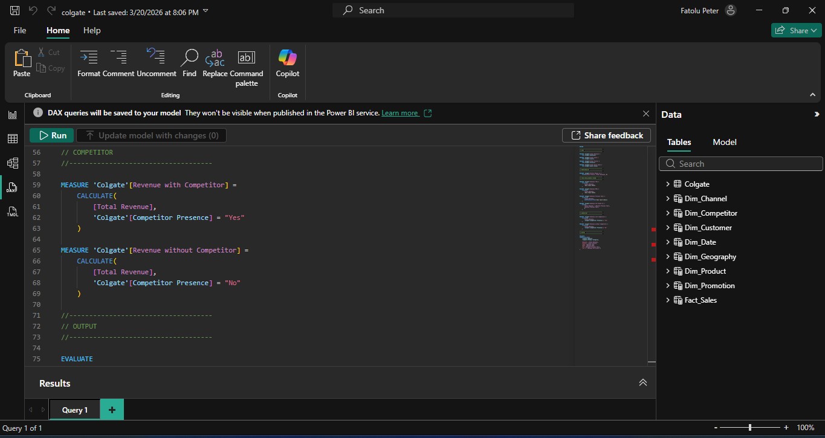Expand the Dim_Customer table
Viewport: 825px width, 438px height.
pos(668,228)
